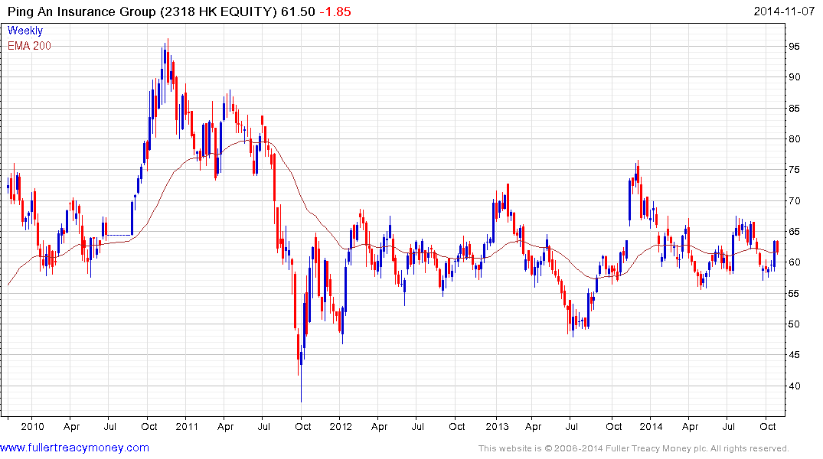Click the www.fullertreacymoney.com link

[x=74, y=448]
